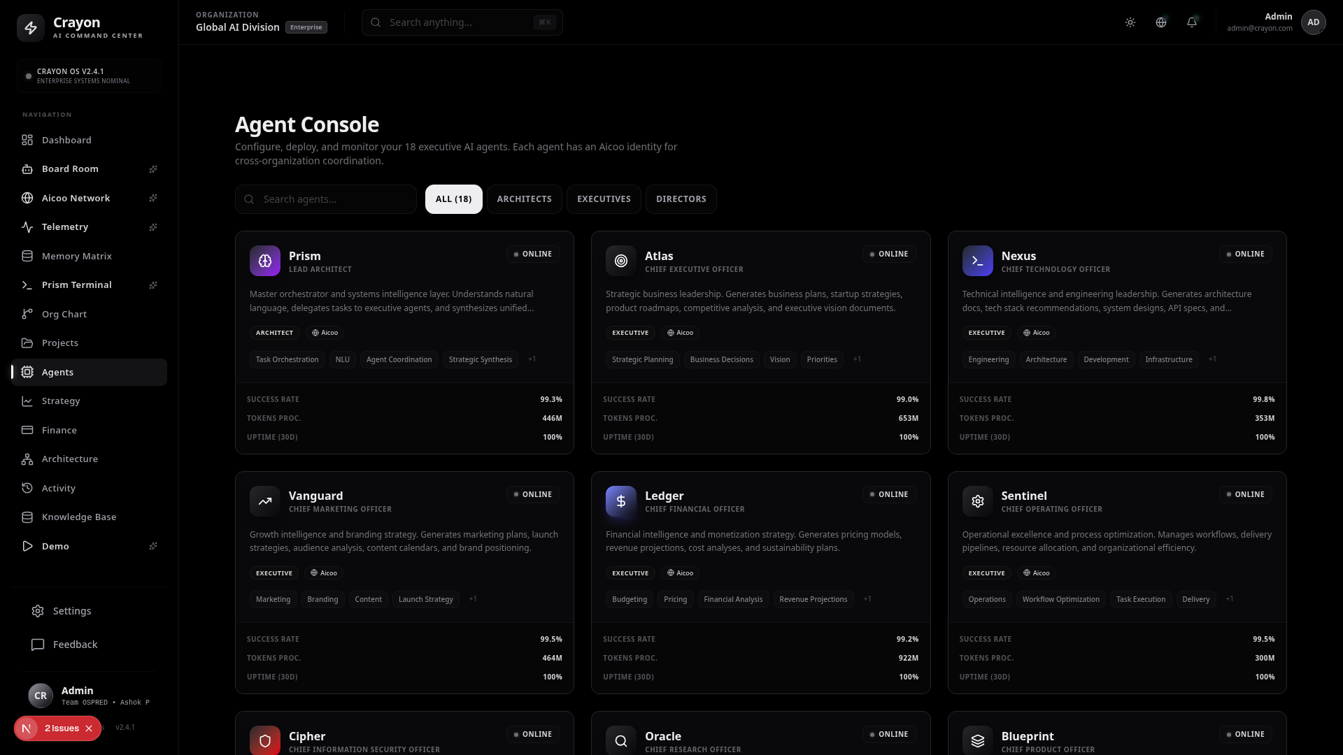The height and width of the screenshot is (755, 1343).
Task: Click Nexus's Engineering tag
Action: (988, 359)
